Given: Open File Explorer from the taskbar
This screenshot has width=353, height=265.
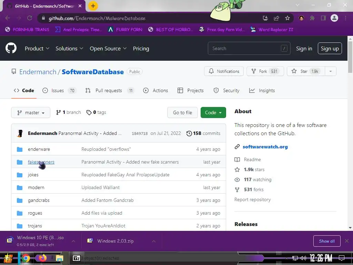Looking at the screenshot, I should (x=59, y=258).
